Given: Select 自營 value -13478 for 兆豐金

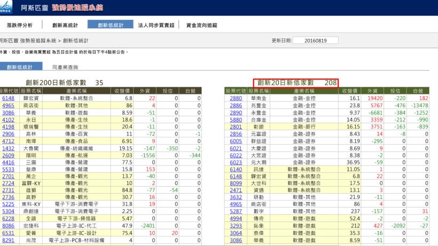Looking at the screenshot, I should coord(419,106).
